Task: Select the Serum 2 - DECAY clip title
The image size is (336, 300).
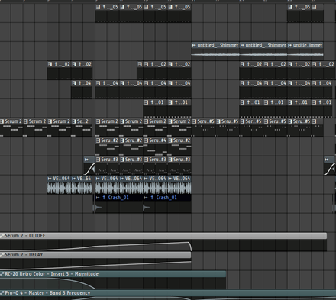Action: (24, 255)
